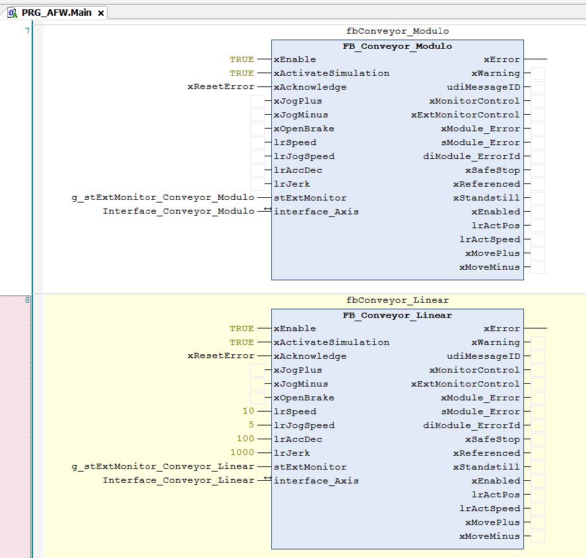
Task: Select network number 7 in the margin
Action: [x=27, y=31]
